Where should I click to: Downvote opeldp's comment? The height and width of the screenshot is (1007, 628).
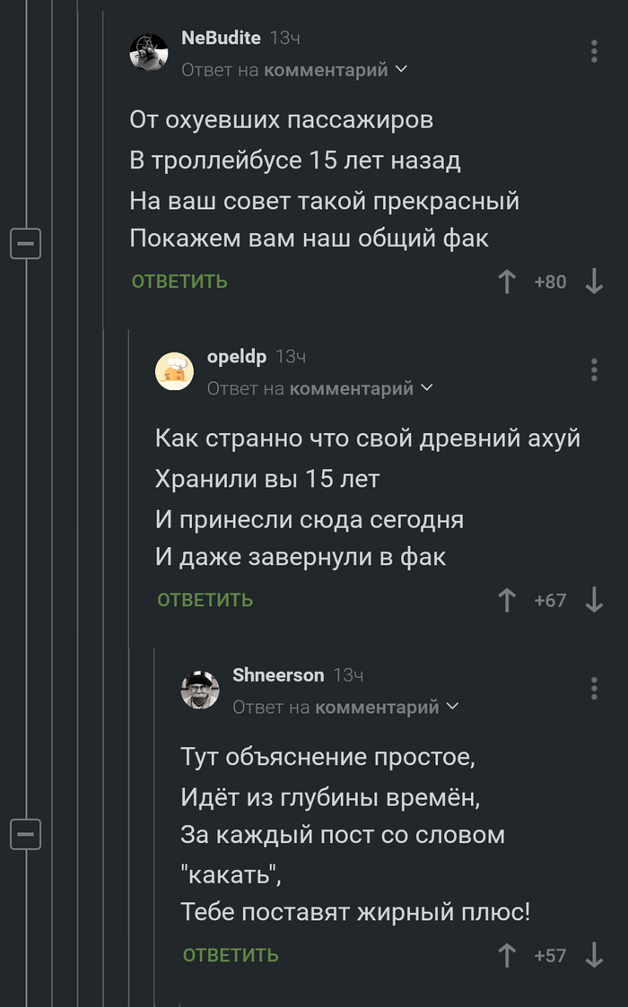594,601
